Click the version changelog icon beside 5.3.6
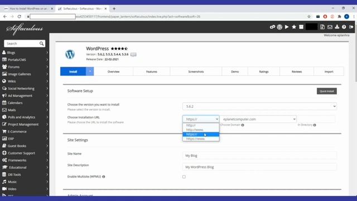Screen dimensions: 357x201 (x=133, y=54)
